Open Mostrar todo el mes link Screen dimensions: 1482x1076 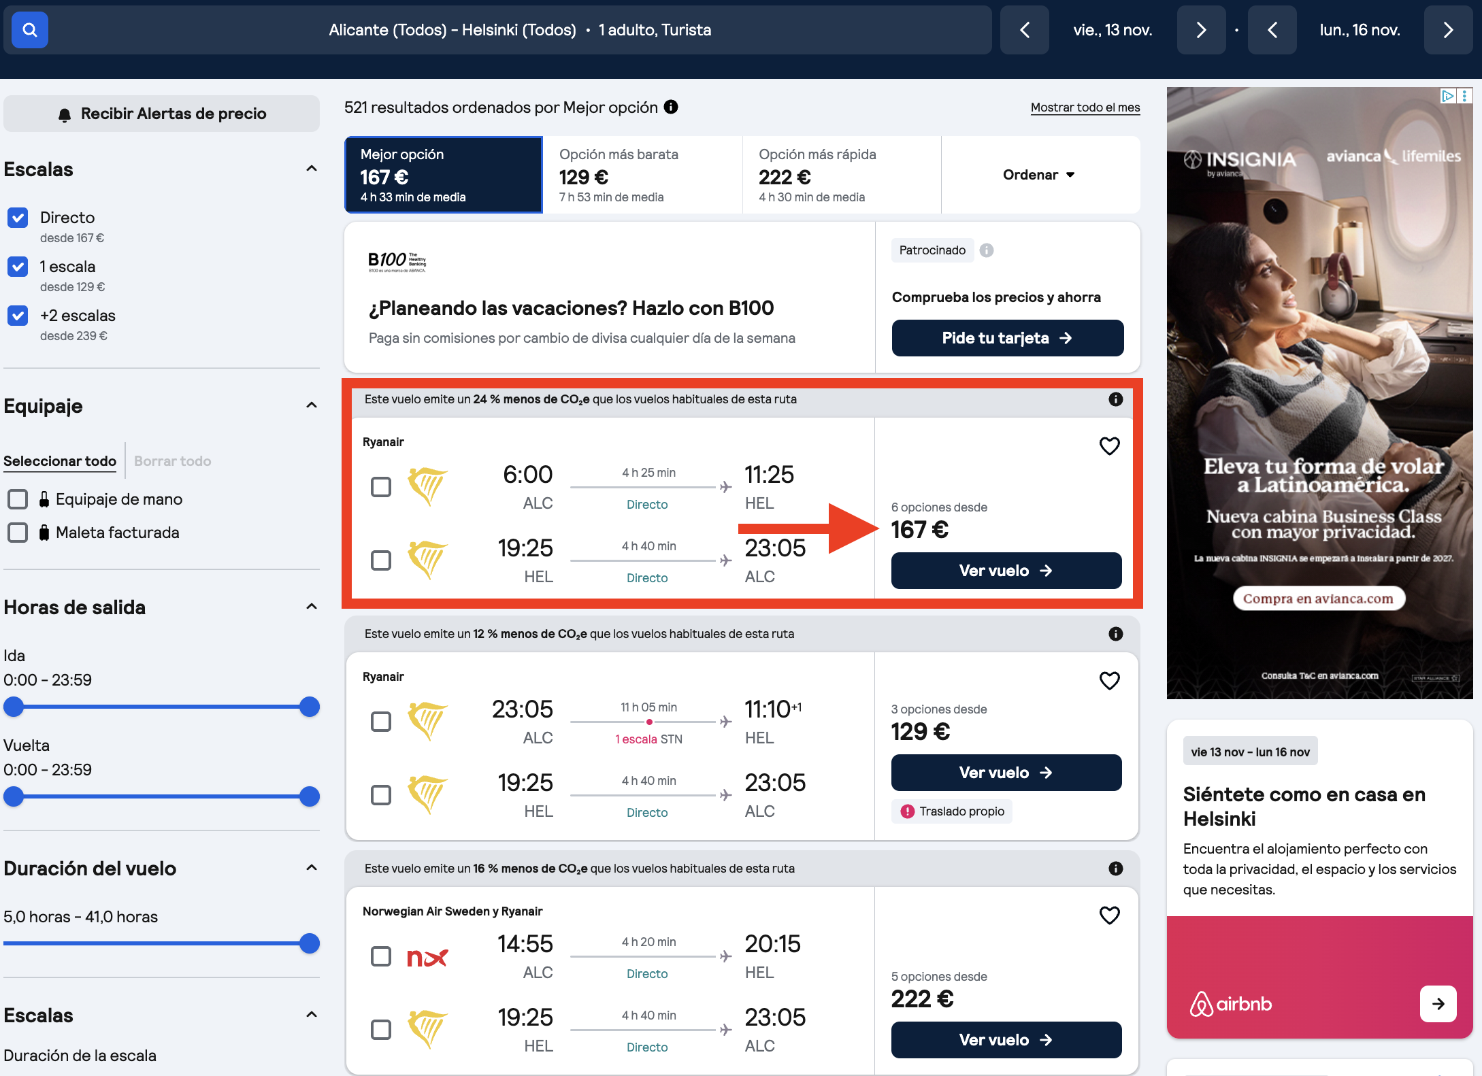(x=1085, y=107)
